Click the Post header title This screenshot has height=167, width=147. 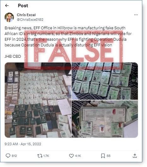coord(23,6)
